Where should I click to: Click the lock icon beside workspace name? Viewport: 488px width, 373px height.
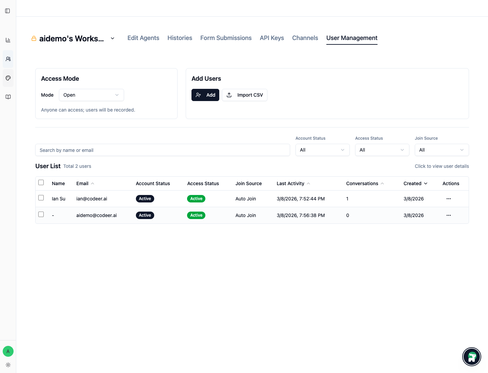(x=34, y=38)
